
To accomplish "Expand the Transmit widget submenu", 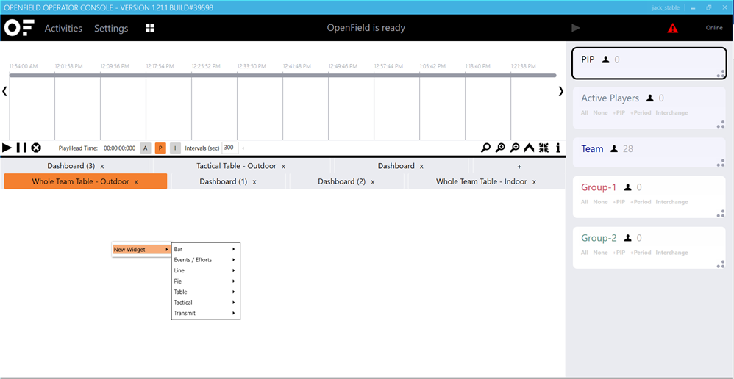I will (x=205, y=313).
